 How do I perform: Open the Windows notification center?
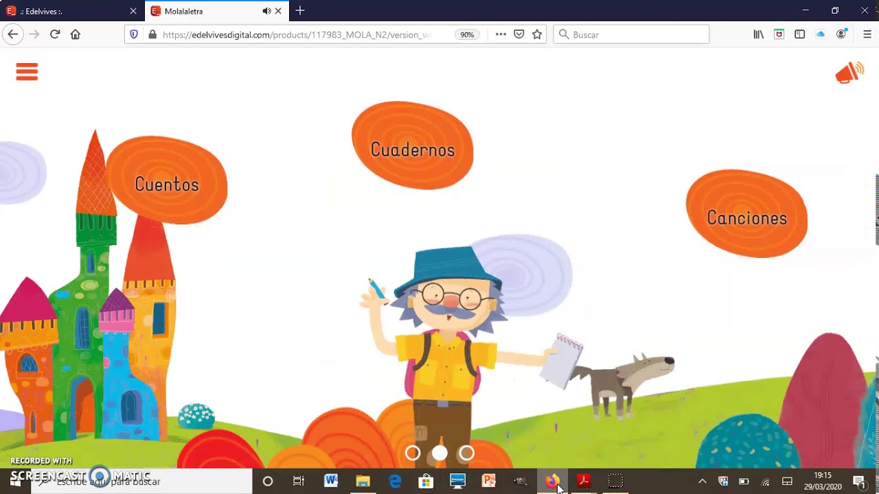pyautogui.click(x=858, y=481)
